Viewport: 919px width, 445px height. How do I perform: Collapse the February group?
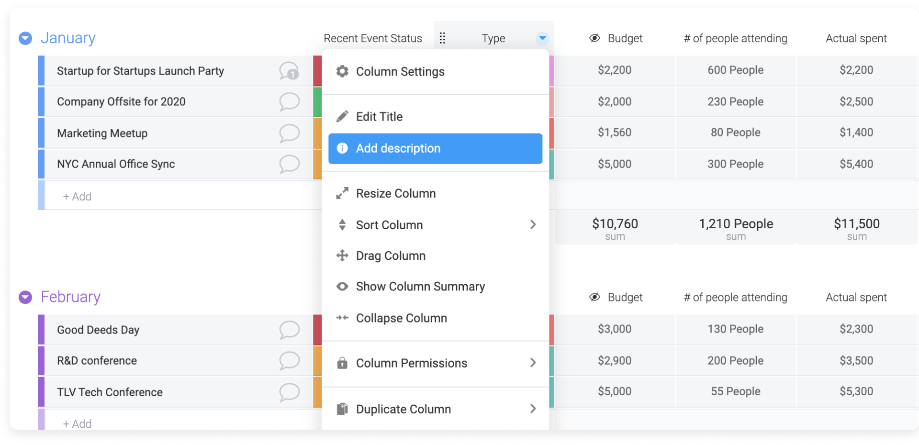point(24,297)
